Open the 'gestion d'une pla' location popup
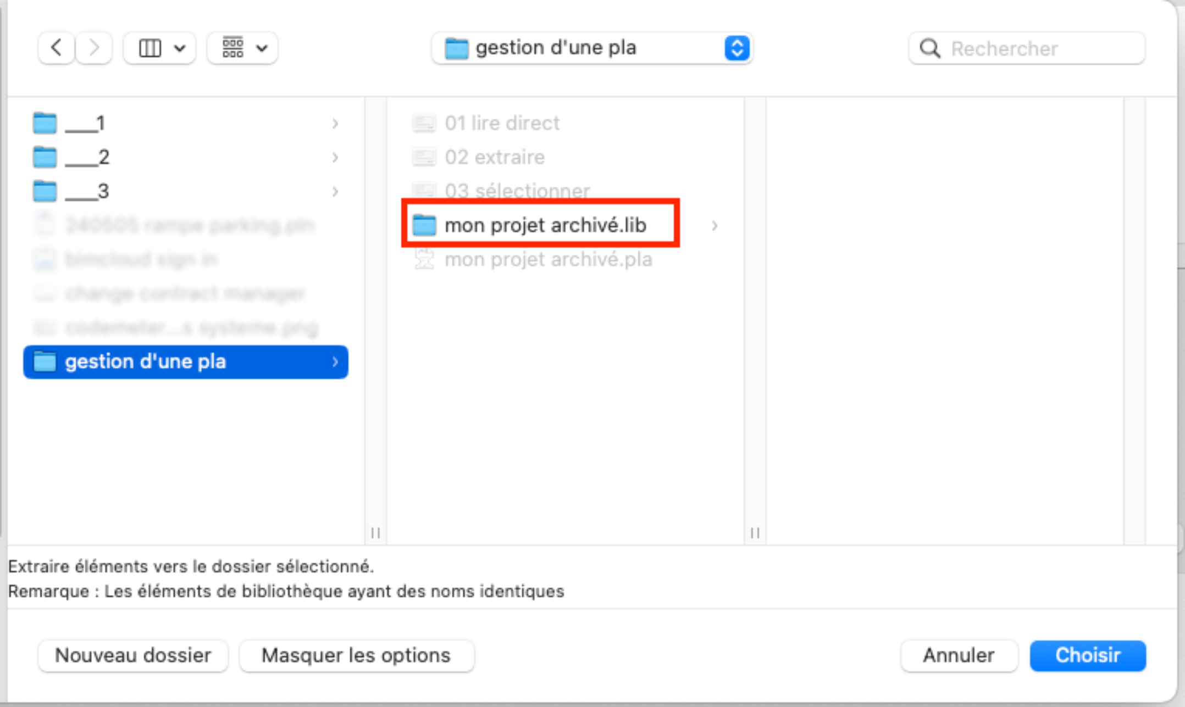The height and width of the screenshot is (707, 1185). 592,48
